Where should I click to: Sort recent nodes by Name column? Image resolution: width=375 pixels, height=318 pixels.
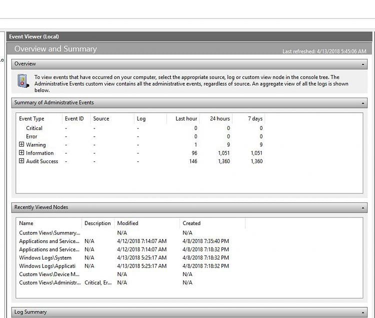click(26, 223)
